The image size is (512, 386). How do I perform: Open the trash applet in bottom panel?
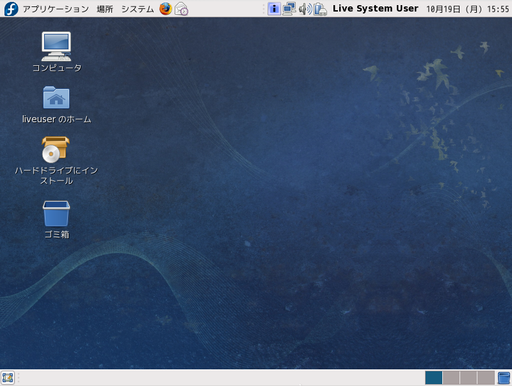point(504,378)
